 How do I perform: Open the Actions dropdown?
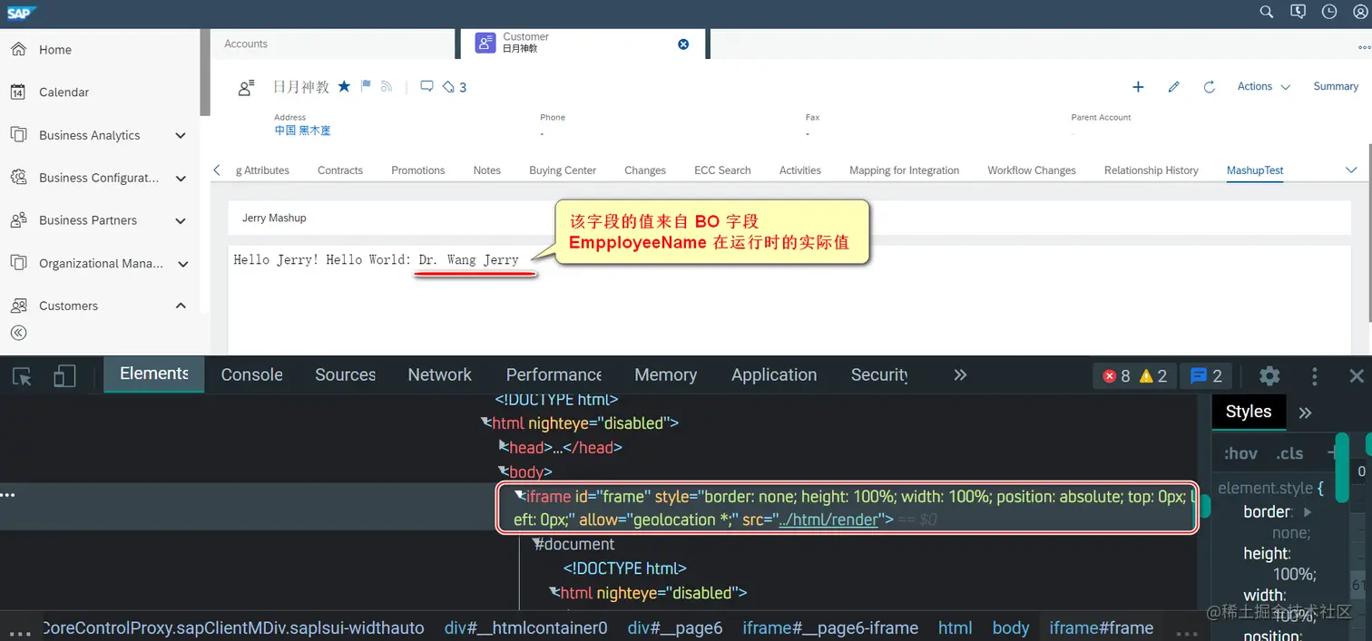(x=1263, y=86)
